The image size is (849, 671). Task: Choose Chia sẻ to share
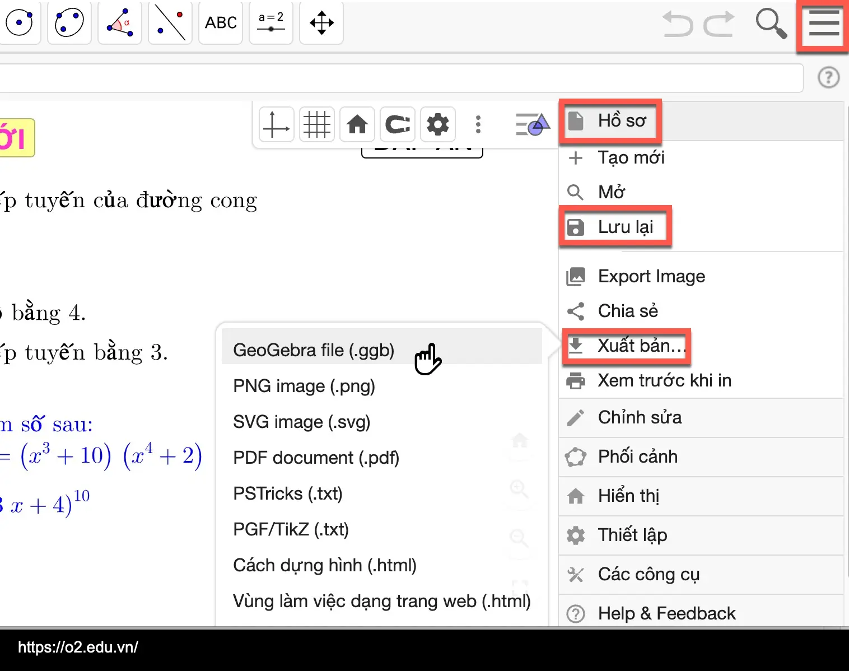click(701, 311)
